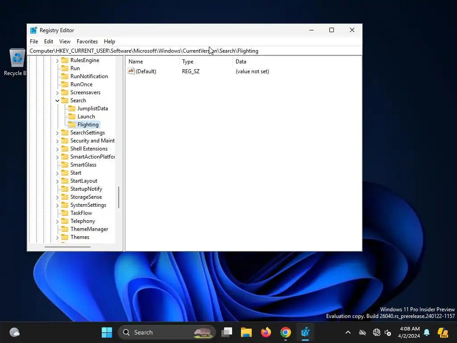
Task: Launch Google Chrome from the taskbar
Action: click(286, 332)
